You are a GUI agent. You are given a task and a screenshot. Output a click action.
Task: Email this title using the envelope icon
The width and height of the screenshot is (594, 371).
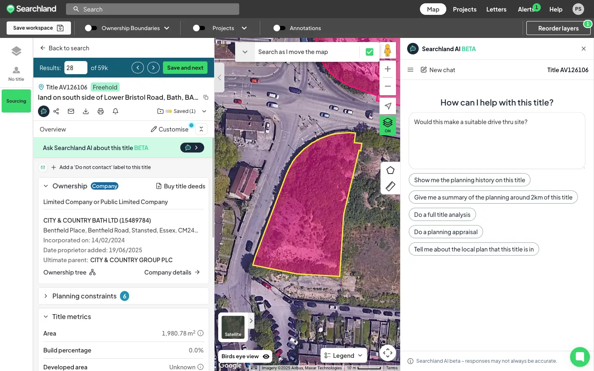tap(71, 111)
